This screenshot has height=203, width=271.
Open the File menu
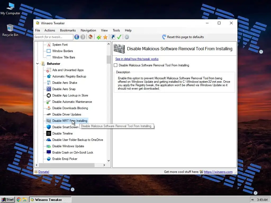point(38,30)
